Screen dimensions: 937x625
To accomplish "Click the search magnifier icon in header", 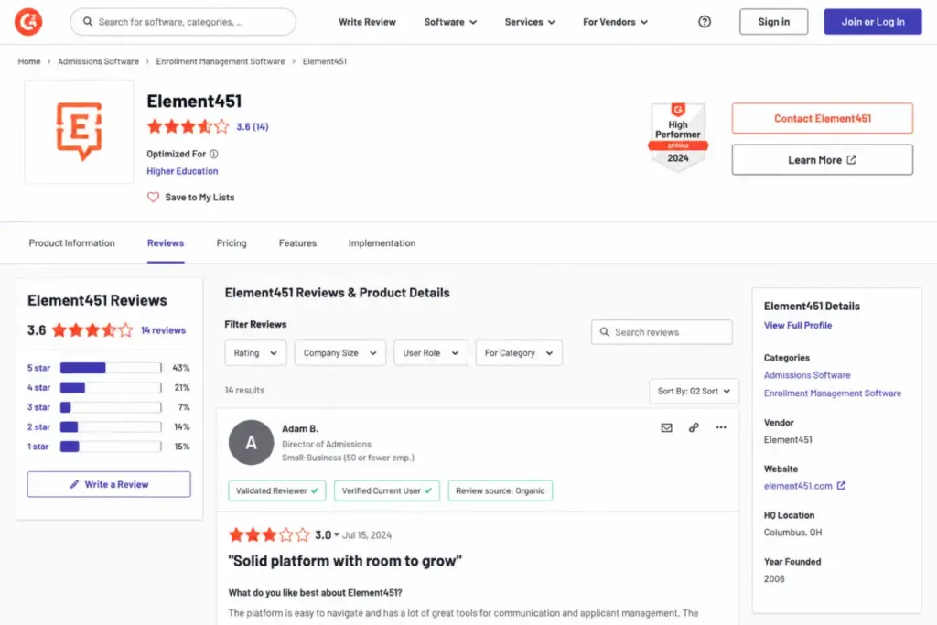I will tap(87, 22).
